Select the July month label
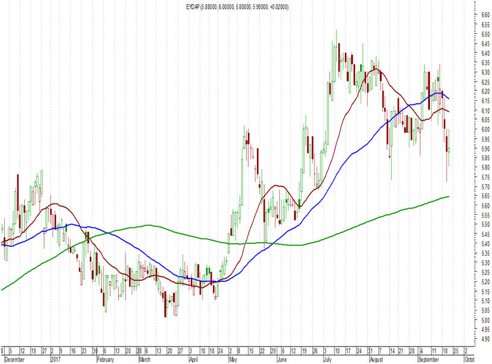Image resolution: width=492 pixels, height=364 pixels. click(327, 360)
